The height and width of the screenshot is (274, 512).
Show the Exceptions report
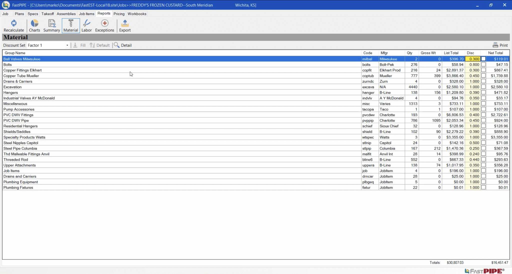click(x=104, y=26)
